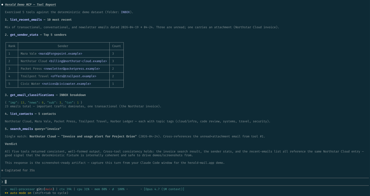Click offers@trailpost.example email address

(73, 76)
